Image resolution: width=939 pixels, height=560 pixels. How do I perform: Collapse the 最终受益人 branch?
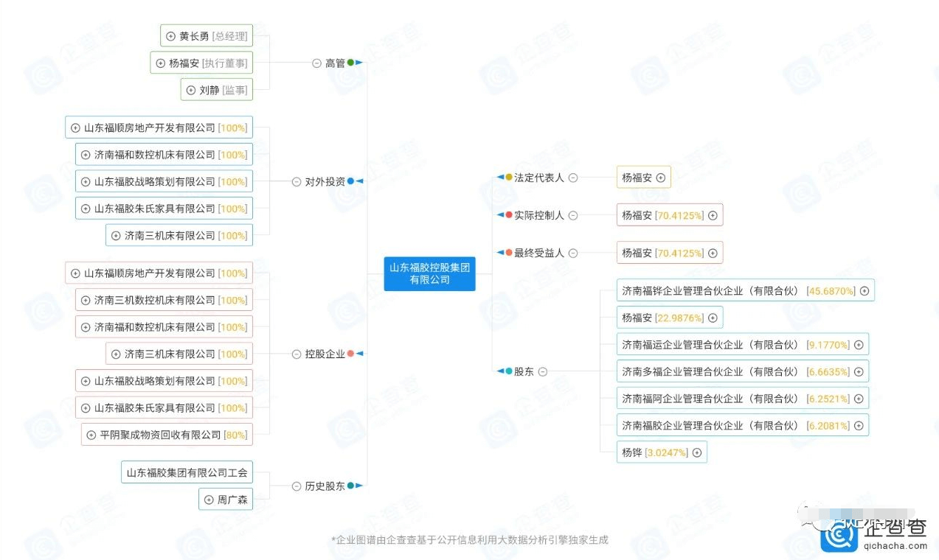(573, 253)
